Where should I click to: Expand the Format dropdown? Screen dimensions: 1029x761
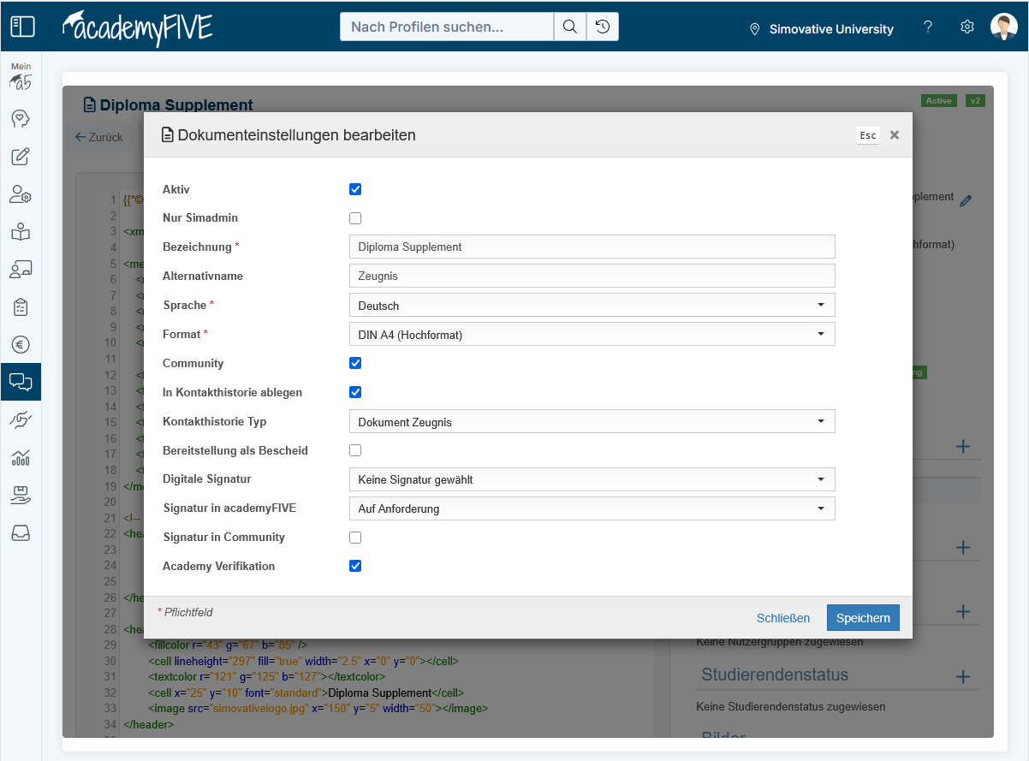tap(592, 335)
